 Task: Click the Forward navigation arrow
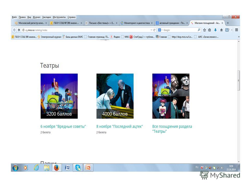point(19,30)
